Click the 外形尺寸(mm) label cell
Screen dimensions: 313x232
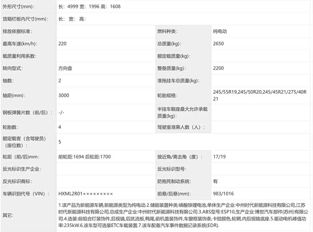[19, 7]
